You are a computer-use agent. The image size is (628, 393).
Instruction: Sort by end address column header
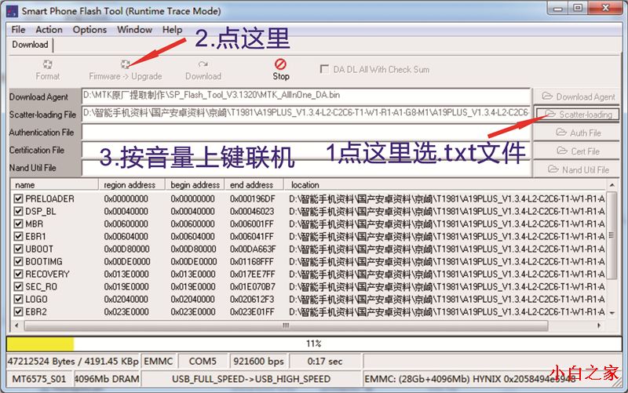point(254,185)
